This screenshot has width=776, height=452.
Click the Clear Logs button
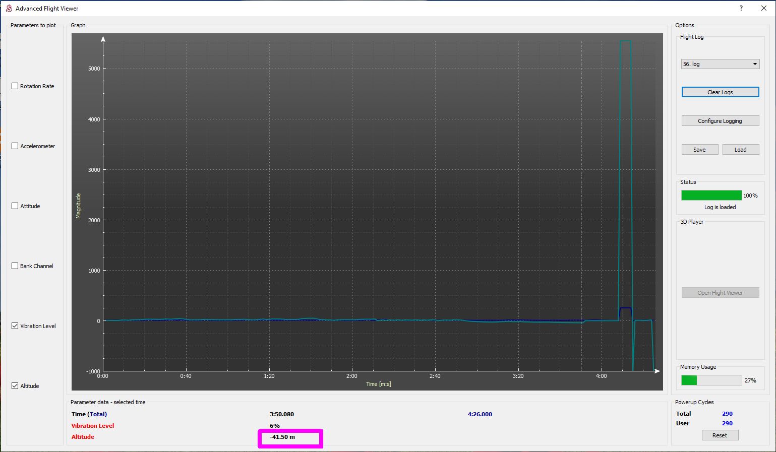tap(720, 92)
